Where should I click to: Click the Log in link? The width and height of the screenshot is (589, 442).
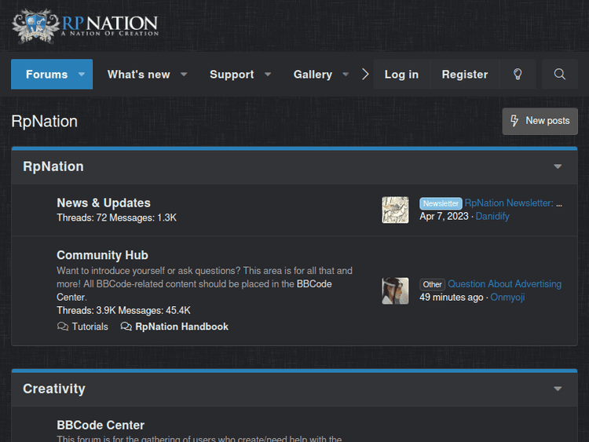[x=401, y=75]
